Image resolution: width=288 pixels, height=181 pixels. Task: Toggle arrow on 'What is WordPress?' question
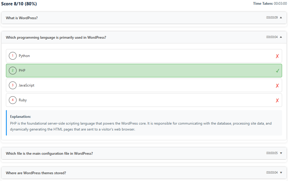[x=281, y=18]
